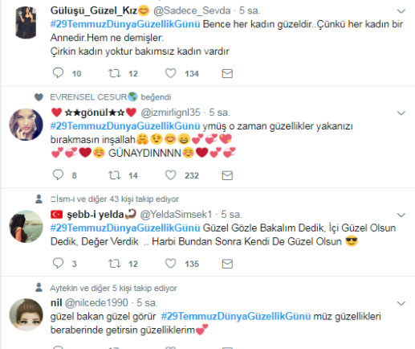
Task: Like the tweet with 134 likes
Action: tap(170, 73)
